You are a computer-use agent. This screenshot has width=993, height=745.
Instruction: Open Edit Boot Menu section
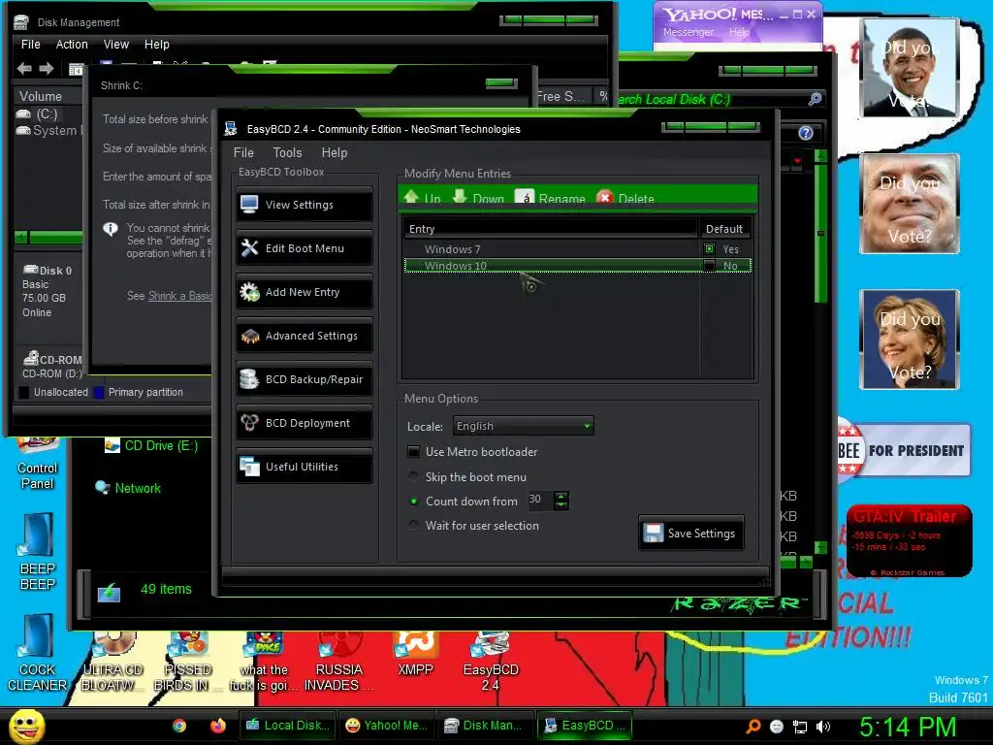[304, 248]
